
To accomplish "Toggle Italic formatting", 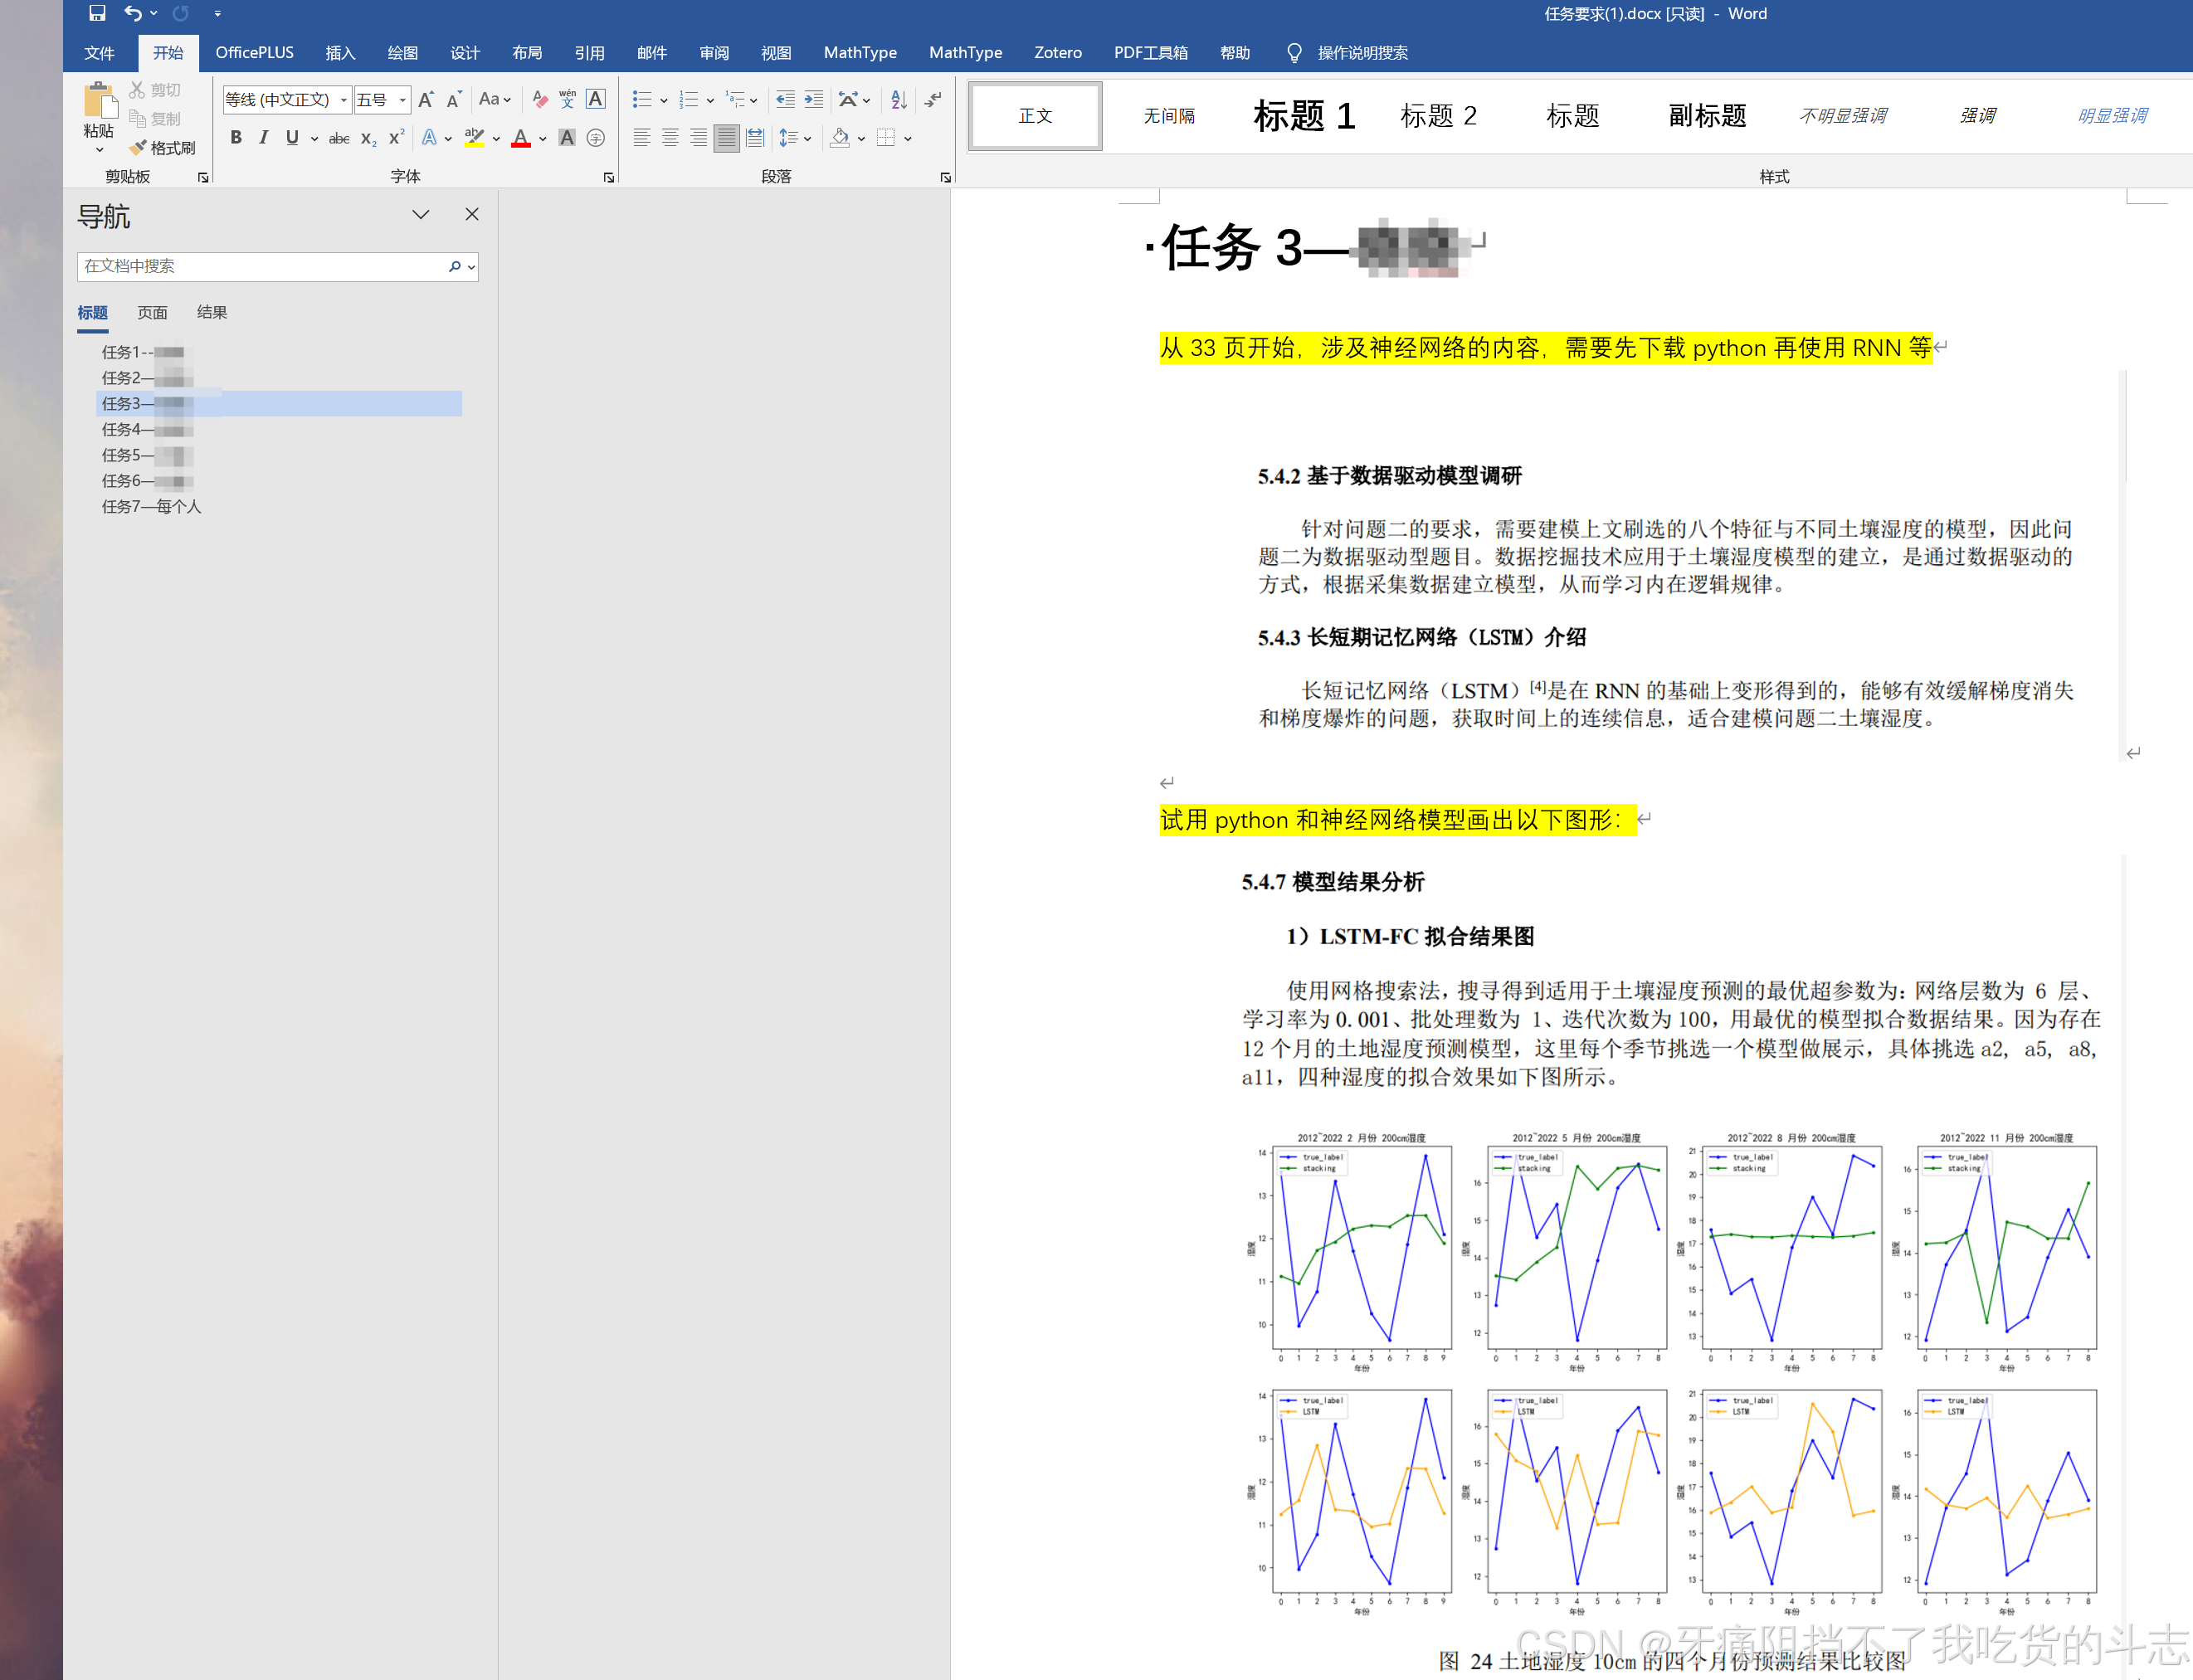I will point(263,138).
